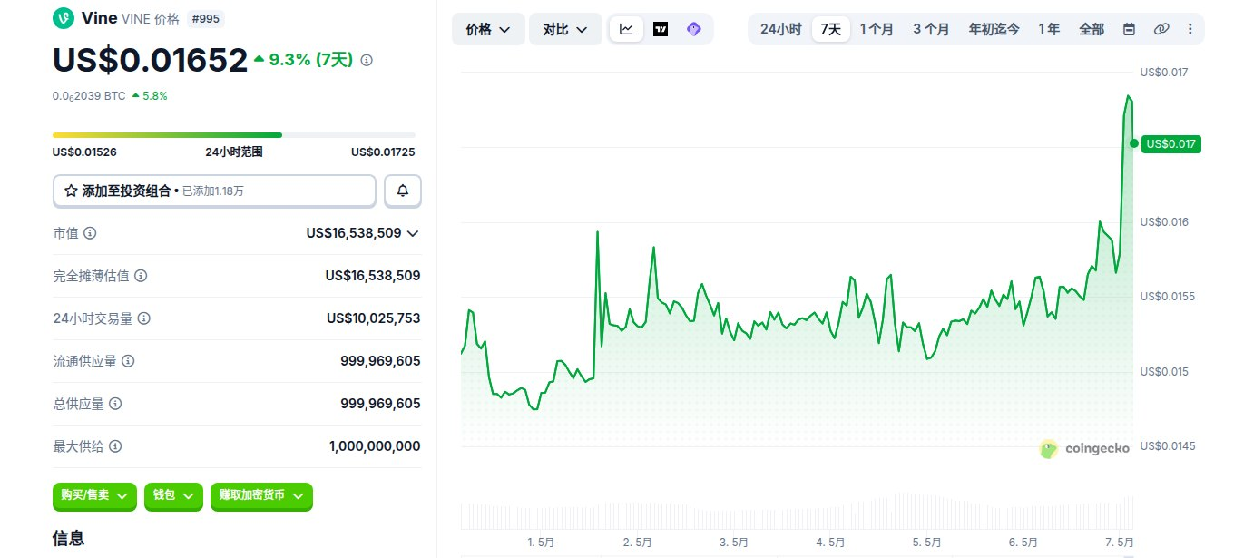Click the US$16,538,509 market cap value
1234x558 pixels.
click(x=354, y=233)
